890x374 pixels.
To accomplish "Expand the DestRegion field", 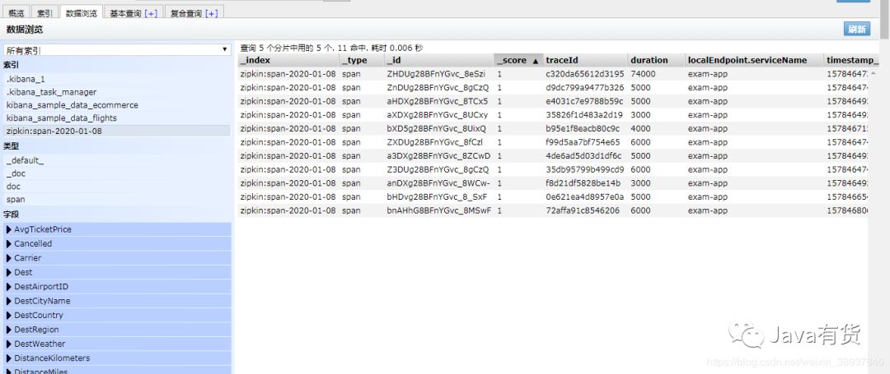I will pyautogui.click(x=118, y=330).
